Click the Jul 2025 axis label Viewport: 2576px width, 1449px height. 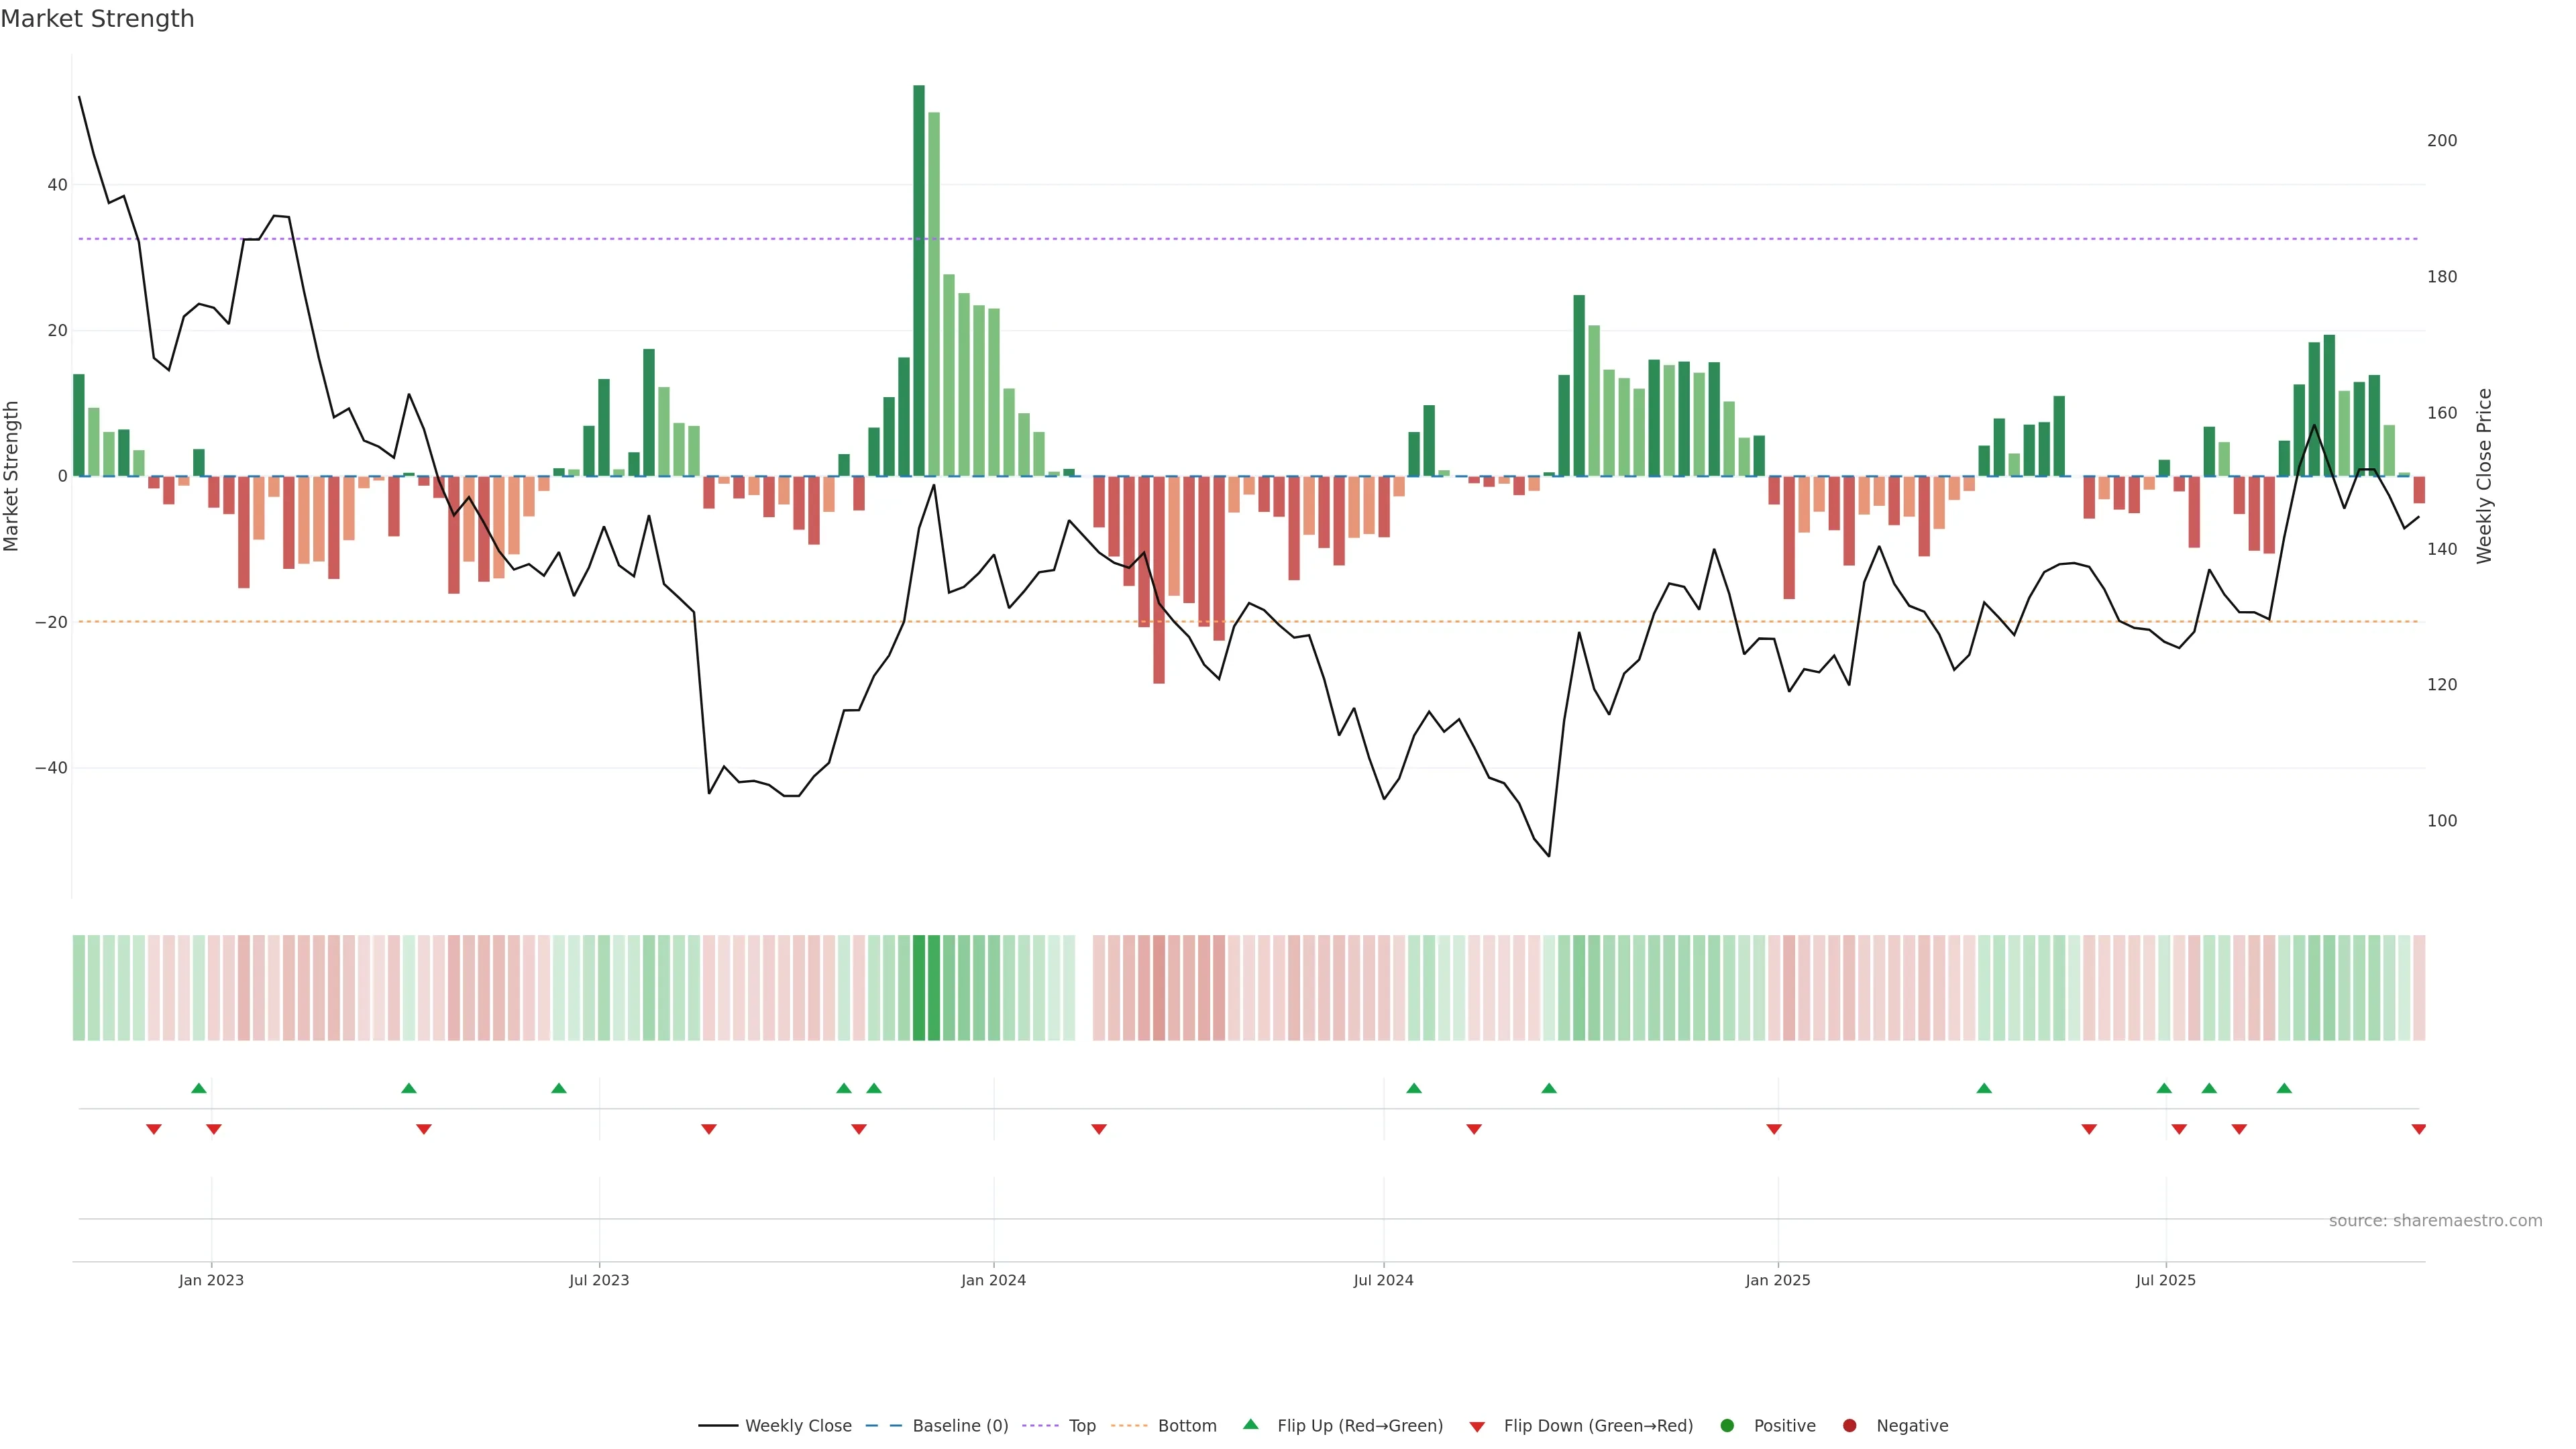tap(2165, 1280)
